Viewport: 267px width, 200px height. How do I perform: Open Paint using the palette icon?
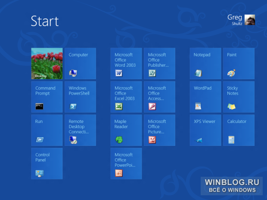point(231,73)
